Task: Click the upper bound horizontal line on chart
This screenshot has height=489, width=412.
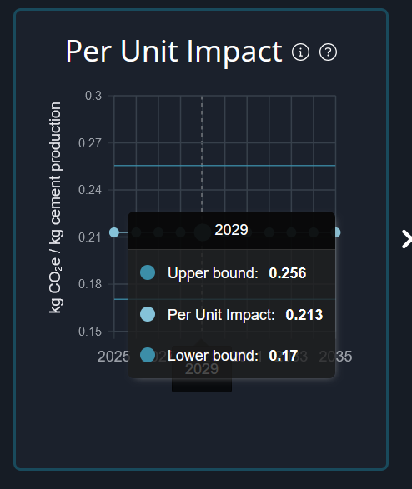Action: coord(224,165)
